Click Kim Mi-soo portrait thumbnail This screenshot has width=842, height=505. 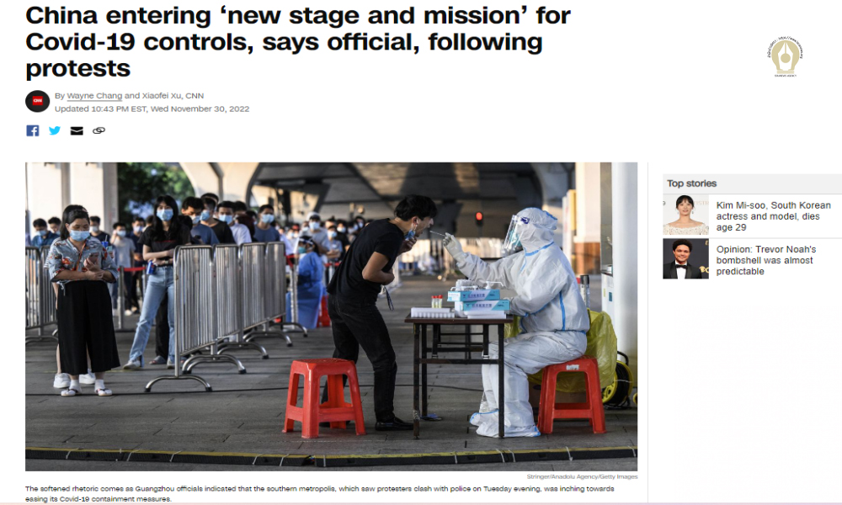point(685,215)
